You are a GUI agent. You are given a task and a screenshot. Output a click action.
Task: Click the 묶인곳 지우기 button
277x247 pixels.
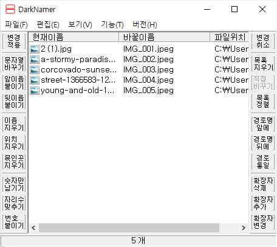tap(14, 162)
